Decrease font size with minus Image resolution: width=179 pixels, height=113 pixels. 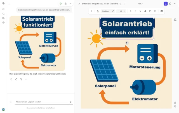(118, 11)
